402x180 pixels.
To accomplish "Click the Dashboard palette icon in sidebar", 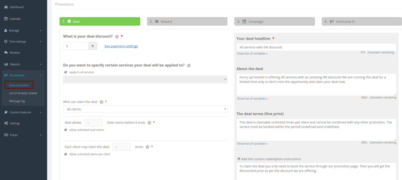I will 6,7.
